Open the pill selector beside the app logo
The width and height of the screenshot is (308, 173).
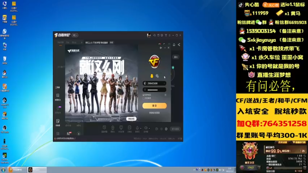pyautogui.click(x=75, y=35)
